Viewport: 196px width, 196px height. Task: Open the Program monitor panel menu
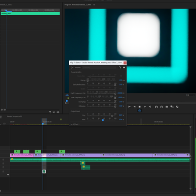(94, 5)
